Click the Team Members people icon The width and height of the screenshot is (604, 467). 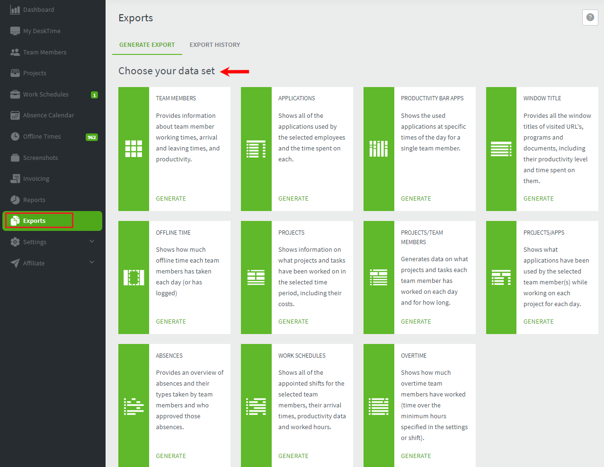click(x=15, y=52)
